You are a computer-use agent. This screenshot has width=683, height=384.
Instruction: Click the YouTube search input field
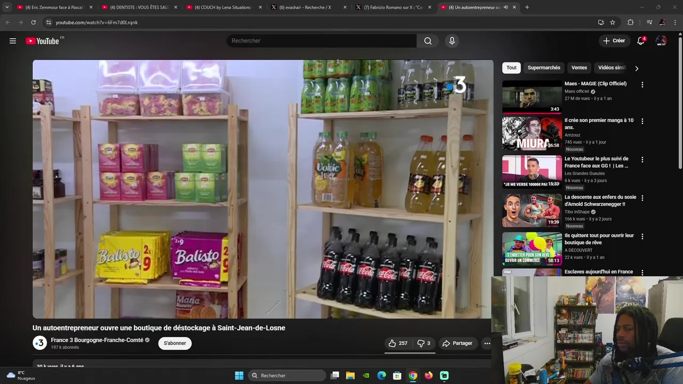(x=322, y=41)
